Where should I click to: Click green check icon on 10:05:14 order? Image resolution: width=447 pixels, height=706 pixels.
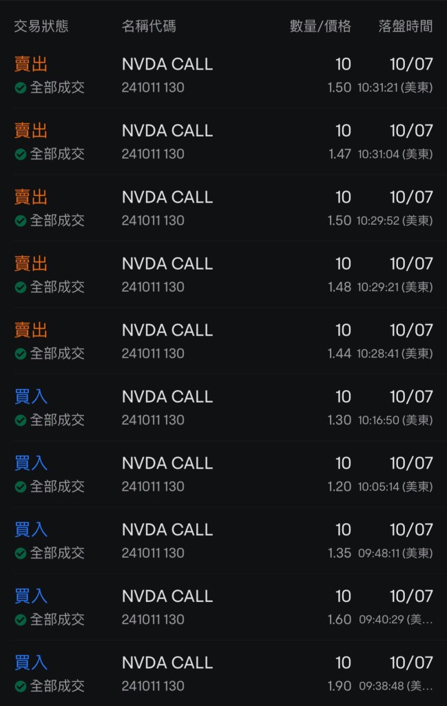21,487
